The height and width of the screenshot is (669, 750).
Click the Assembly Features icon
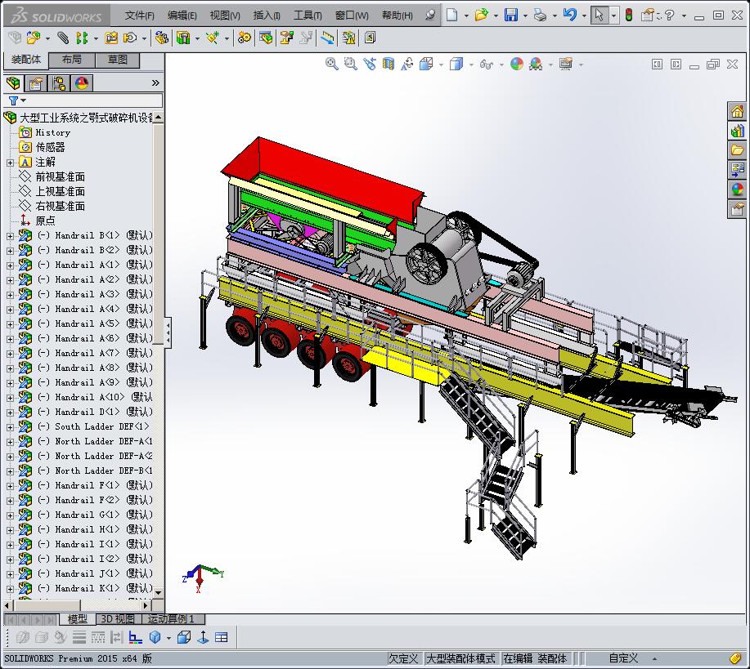tap(183, 38)
